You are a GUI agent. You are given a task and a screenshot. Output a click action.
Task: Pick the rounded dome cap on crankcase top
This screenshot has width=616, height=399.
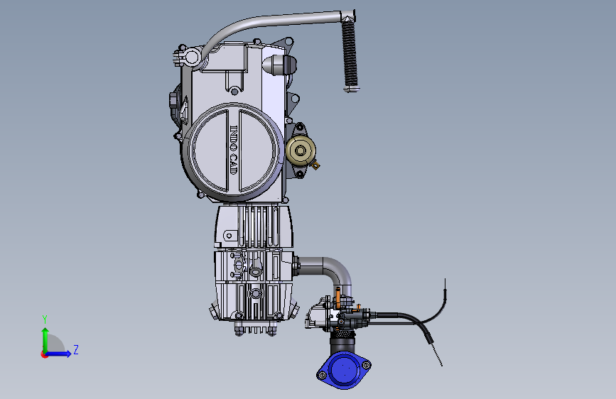point(279,65)
